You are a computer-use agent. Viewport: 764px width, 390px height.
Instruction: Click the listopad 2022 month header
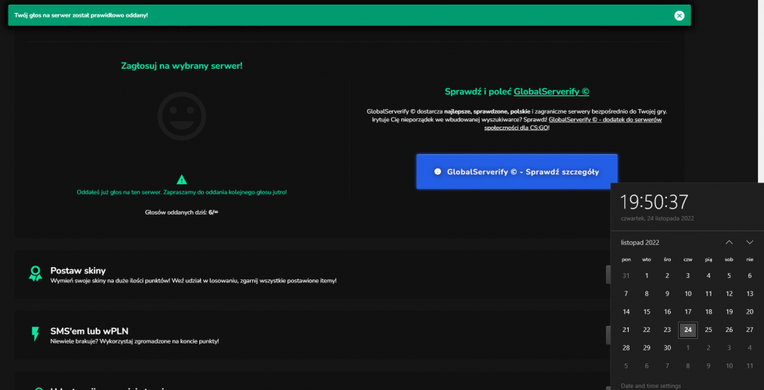click(639, 243)
